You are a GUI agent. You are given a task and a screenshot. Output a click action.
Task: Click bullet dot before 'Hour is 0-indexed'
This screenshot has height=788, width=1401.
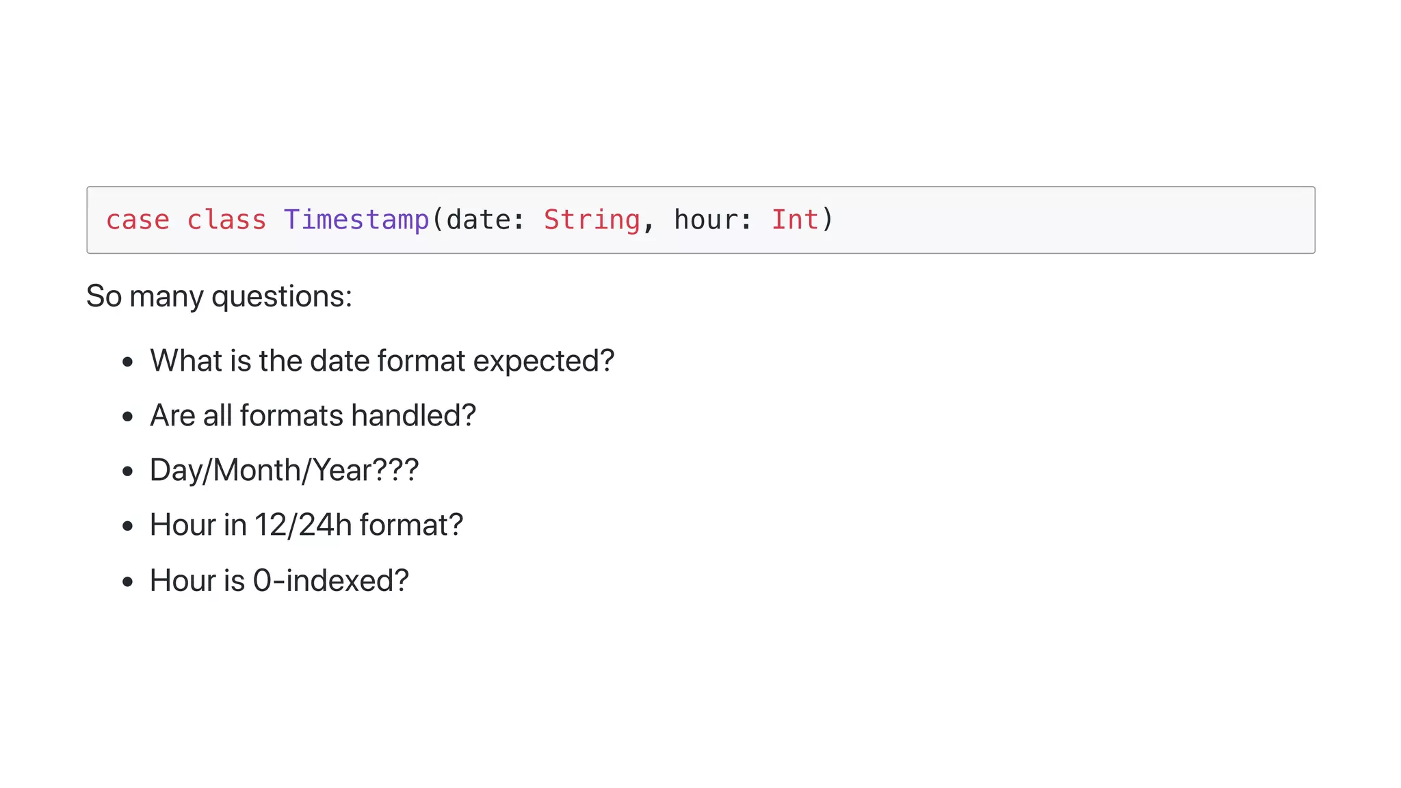[127, 581]
